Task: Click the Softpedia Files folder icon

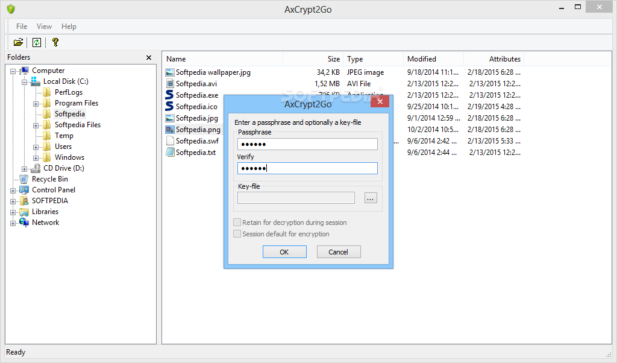Action: (x=47, y=125)
